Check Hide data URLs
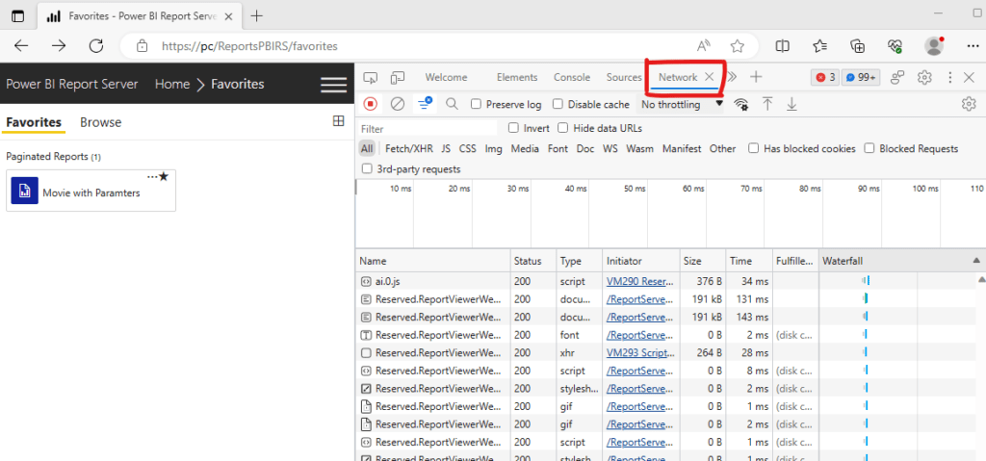This screenshot has width=986, height=461. pyautogui.click(x=562, y=128)
